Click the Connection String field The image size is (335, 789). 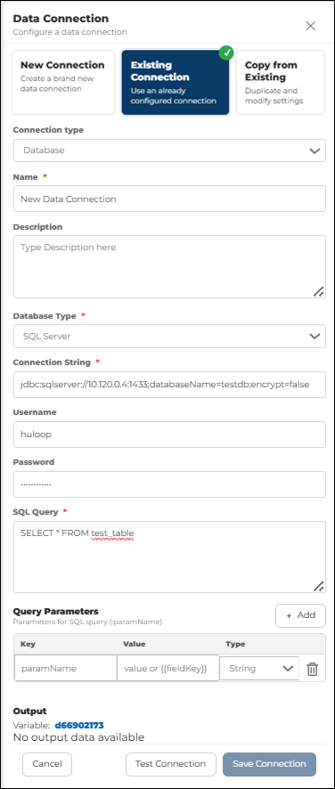click(x=169, y=385)
